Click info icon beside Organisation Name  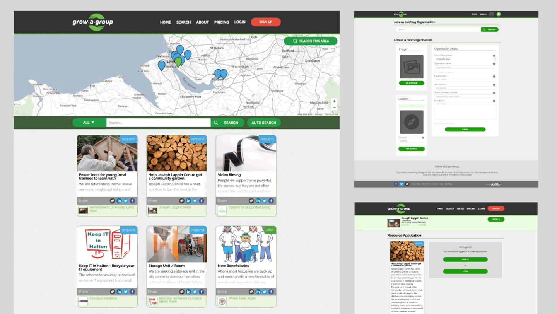point(494,64)
